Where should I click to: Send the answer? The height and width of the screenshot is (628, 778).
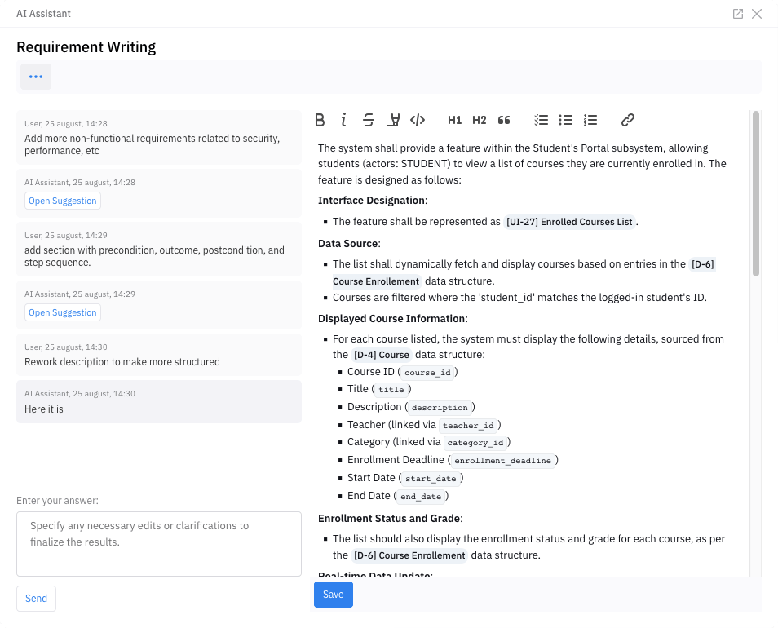pos(36,599)
